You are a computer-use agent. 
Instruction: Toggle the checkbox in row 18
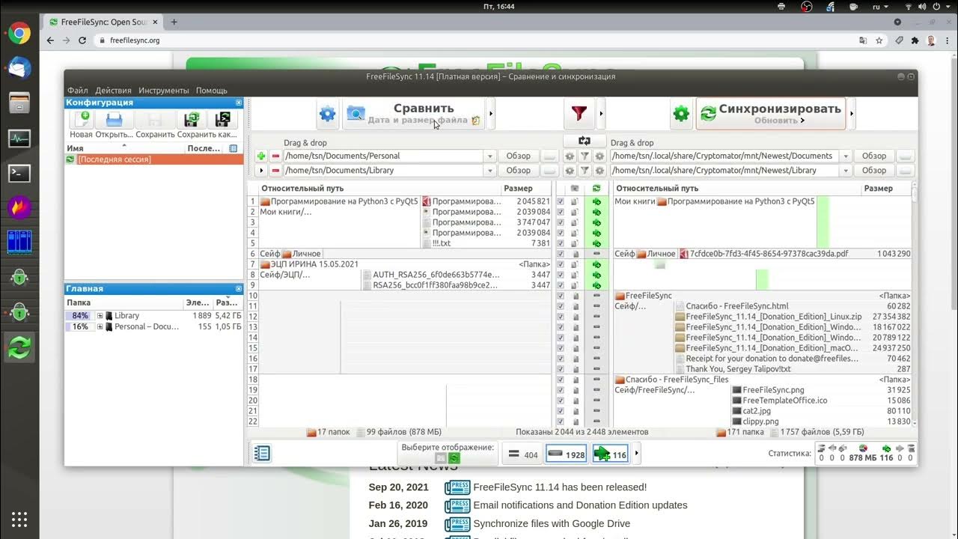(560, 380)
